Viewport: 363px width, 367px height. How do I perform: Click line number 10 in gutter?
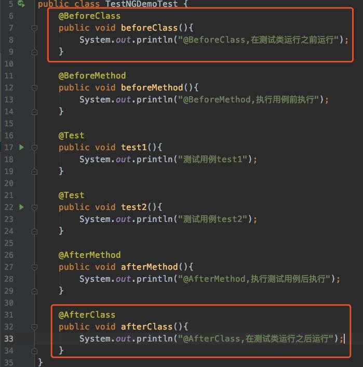[x=9, y=63]
